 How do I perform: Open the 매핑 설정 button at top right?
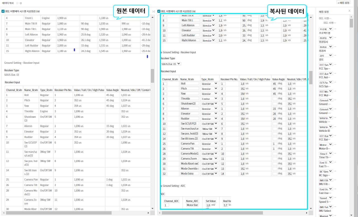click(x=343, y=3)
